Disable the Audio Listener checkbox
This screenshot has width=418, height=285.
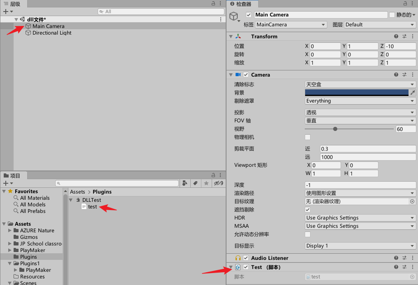246,258
